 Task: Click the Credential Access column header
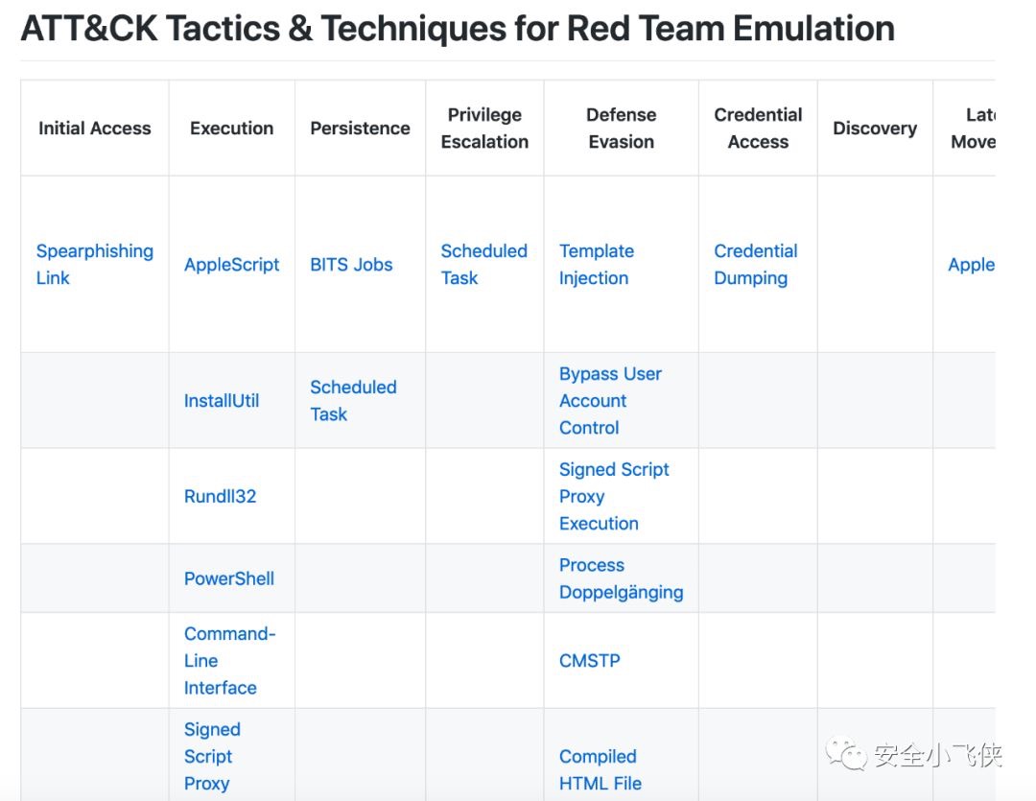[x=758, y=128]
